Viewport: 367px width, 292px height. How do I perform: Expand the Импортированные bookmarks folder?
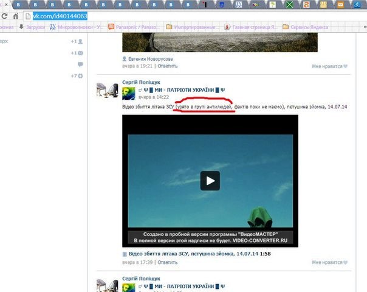[194, 27]
